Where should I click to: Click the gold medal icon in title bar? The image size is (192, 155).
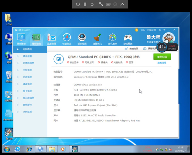click(x=137, y=30)
